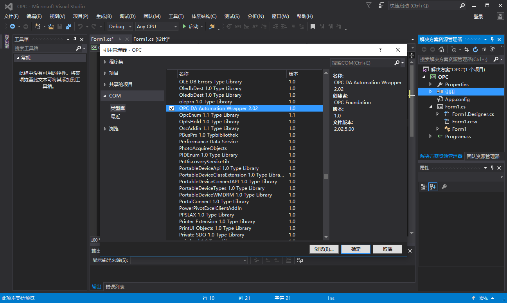Click the notifications filter icon in title bar
Screen dimensions: 507x303
click(369, 5)
